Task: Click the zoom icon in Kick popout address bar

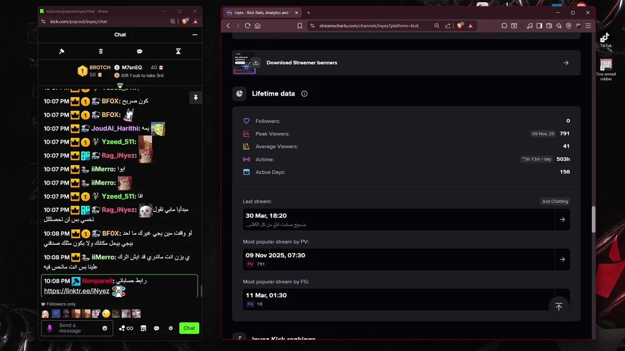Action: (173, 21)
